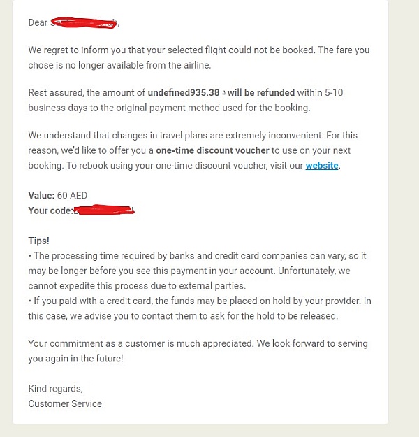Click the redacted recipient name after Dear
The width and height of the screenshot is (419, 437).
(x=84, y=23)
